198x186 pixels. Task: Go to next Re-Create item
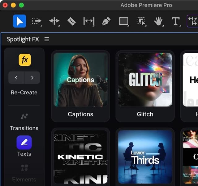[x=32, y=78]
